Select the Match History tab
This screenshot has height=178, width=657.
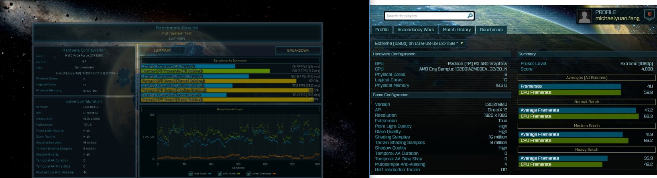pos(456,30)
